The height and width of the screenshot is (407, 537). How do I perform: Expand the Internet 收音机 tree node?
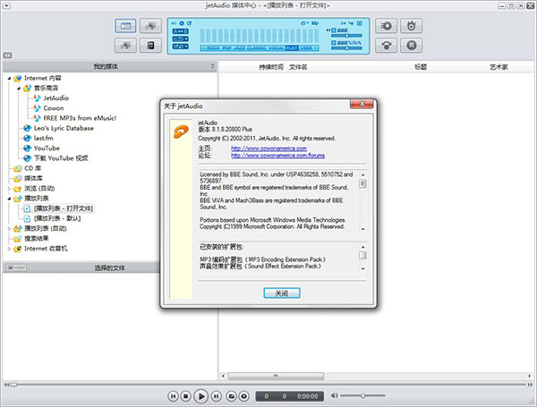point(9,249)
